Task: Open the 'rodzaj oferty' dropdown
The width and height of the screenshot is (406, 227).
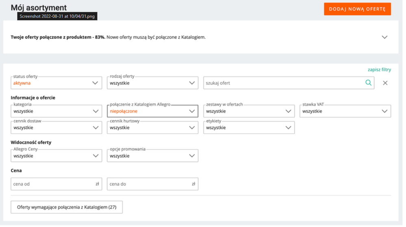Action: tap(153, 83)
